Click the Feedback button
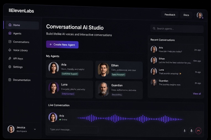This screenshot has width=211, height=140. [x=170, y=15]
